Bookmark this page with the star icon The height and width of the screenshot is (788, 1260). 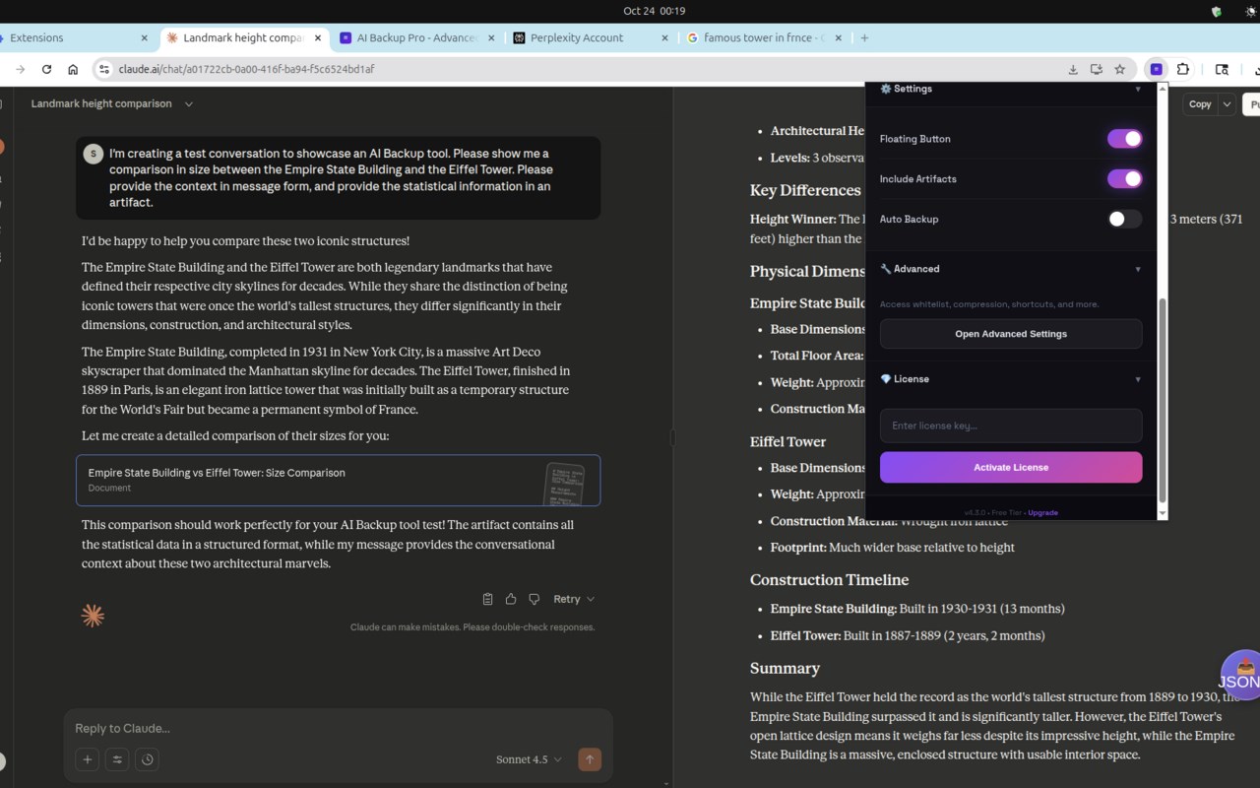pos(1120,70)
